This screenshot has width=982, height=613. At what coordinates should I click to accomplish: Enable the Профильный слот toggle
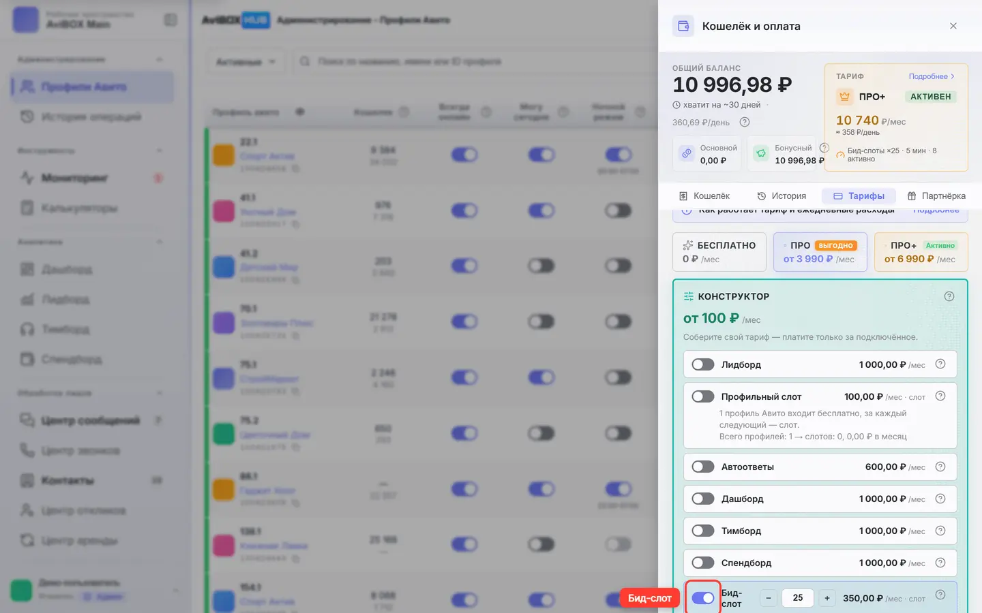(703, 396)
